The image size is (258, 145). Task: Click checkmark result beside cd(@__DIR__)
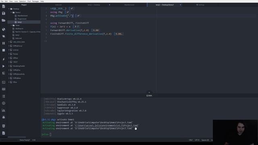point(72,8)
